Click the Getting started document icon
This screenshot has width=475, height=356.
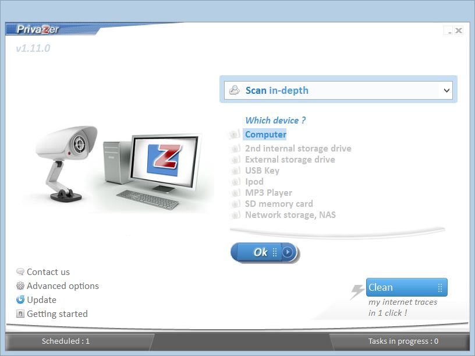pyautogui.click(x=20, y=313)
